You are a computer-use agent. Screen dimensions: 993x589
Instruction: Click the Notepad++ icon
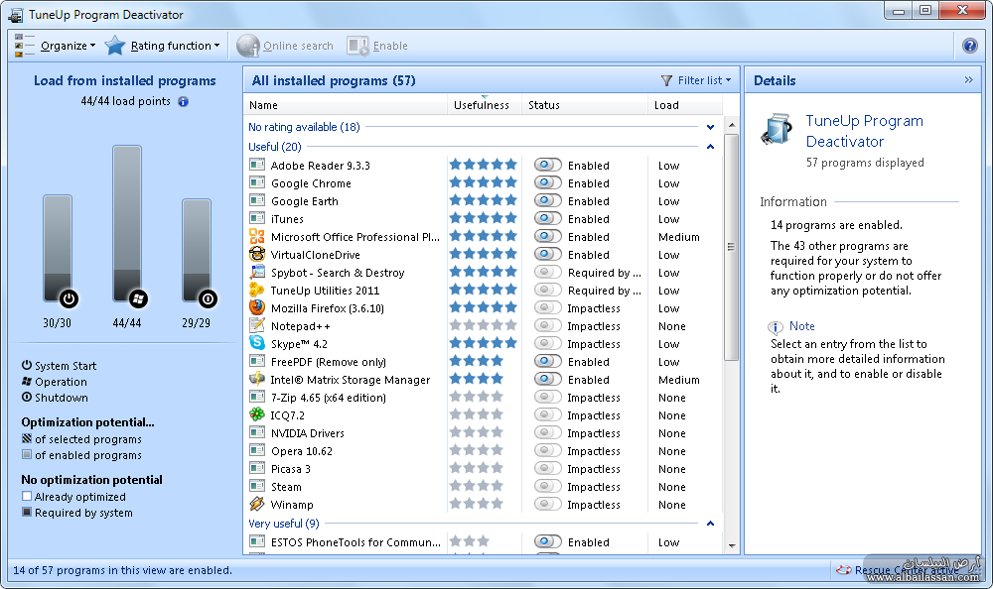click(257, 325)
